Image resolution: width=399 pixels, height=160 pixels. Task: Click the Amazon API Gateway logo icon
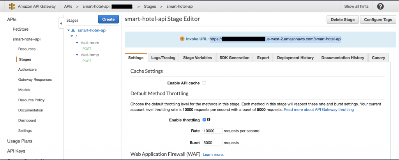coord(12,6)
